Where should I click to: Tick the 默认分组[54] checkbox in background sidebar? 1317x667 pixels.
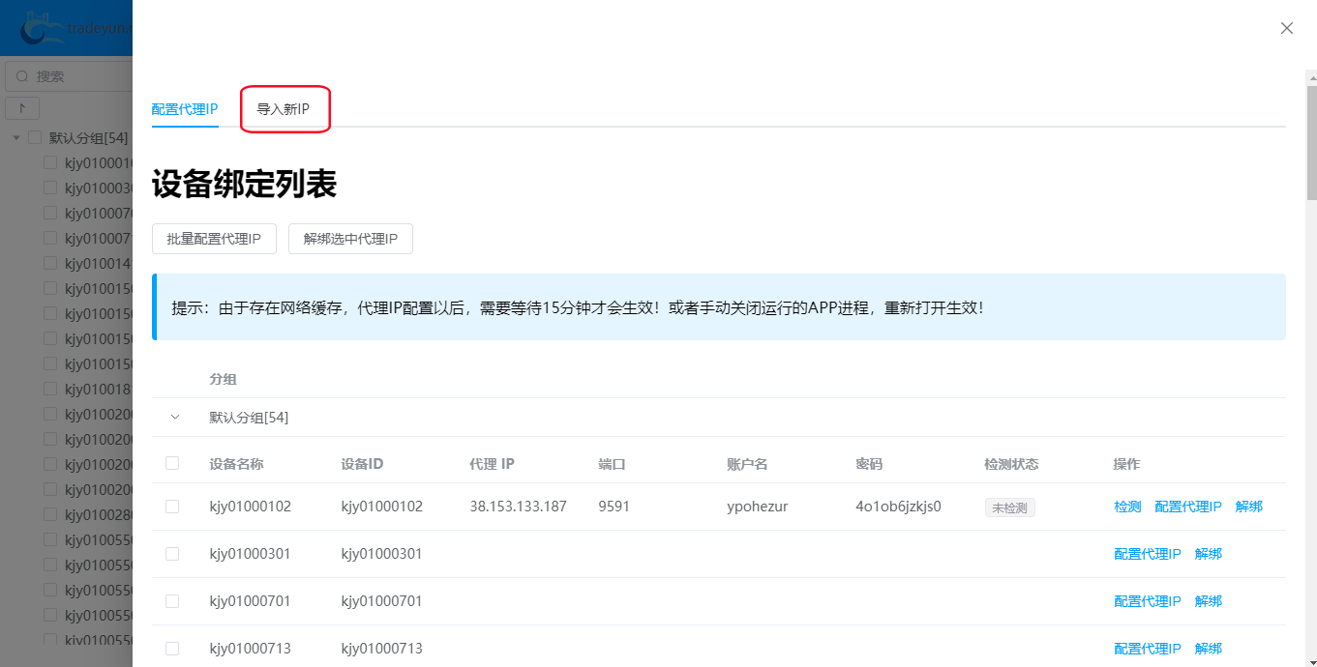pyautogui.click(x=35, y=138)
